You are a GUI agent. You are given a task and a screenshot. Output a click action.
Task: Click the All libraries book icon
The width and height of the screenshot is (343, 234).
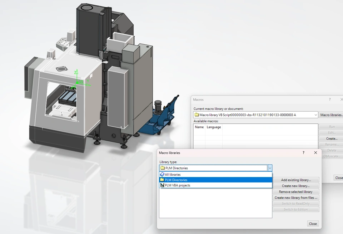tap(162, 175)
